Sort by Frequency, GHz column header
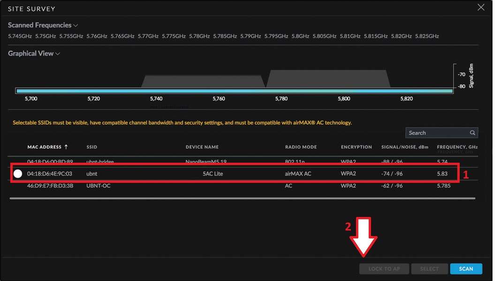500x281 pixels. tap(457, 147)
